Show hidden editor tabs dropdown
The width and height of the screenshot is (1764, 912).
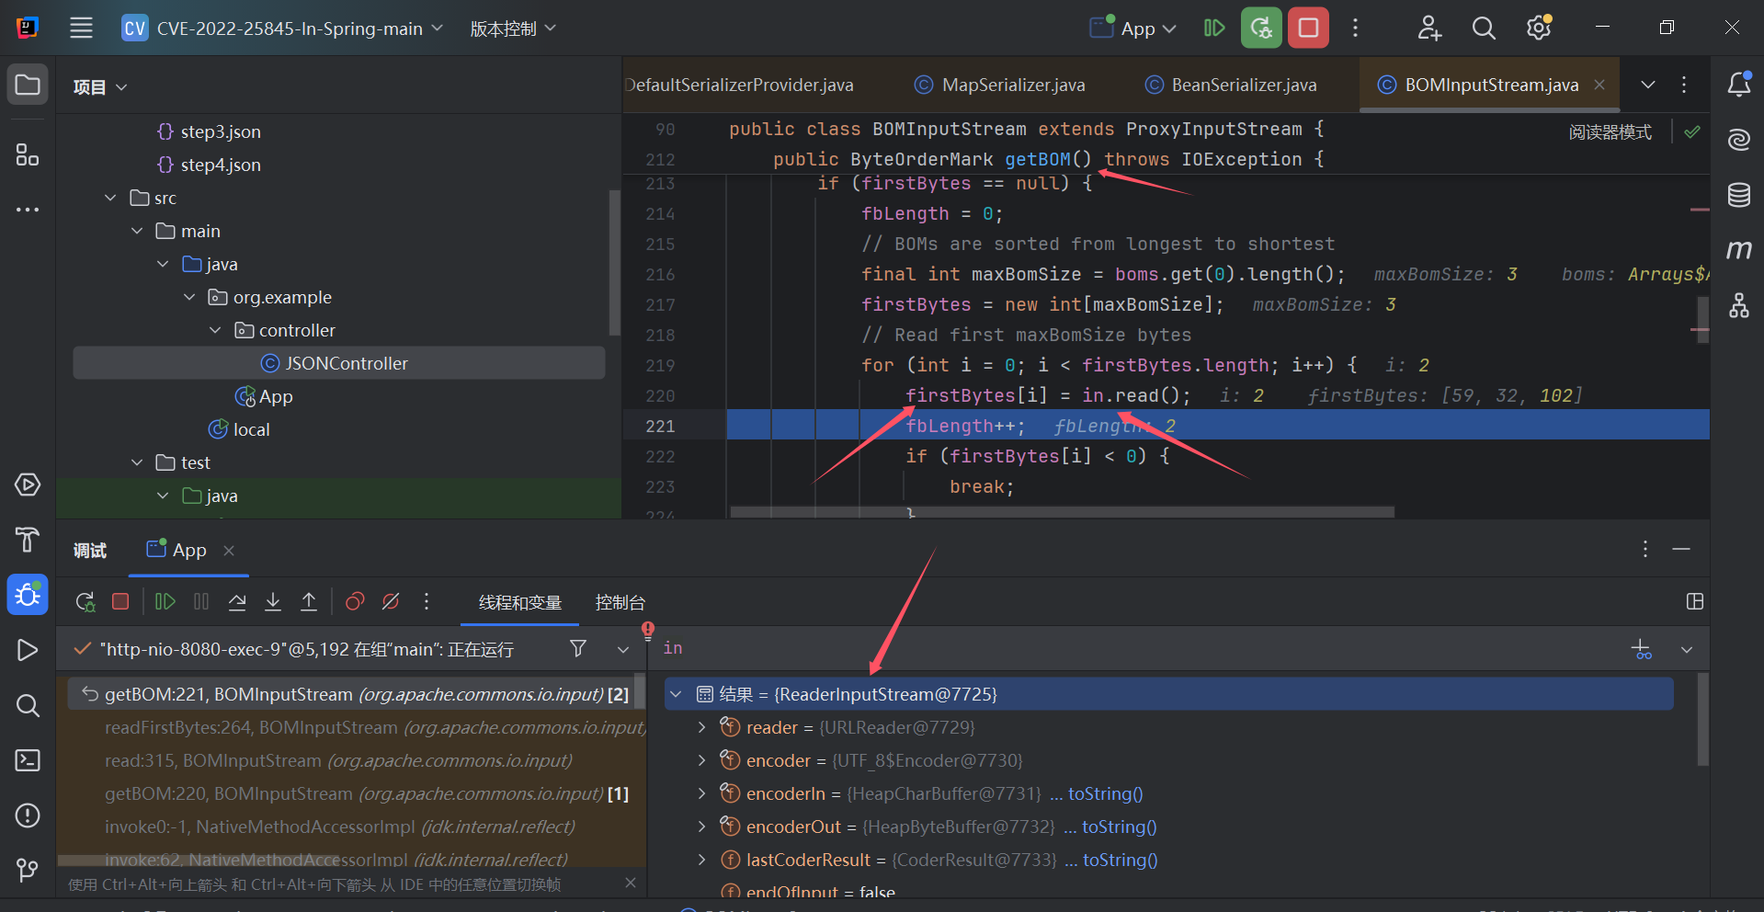[1647, 85]
